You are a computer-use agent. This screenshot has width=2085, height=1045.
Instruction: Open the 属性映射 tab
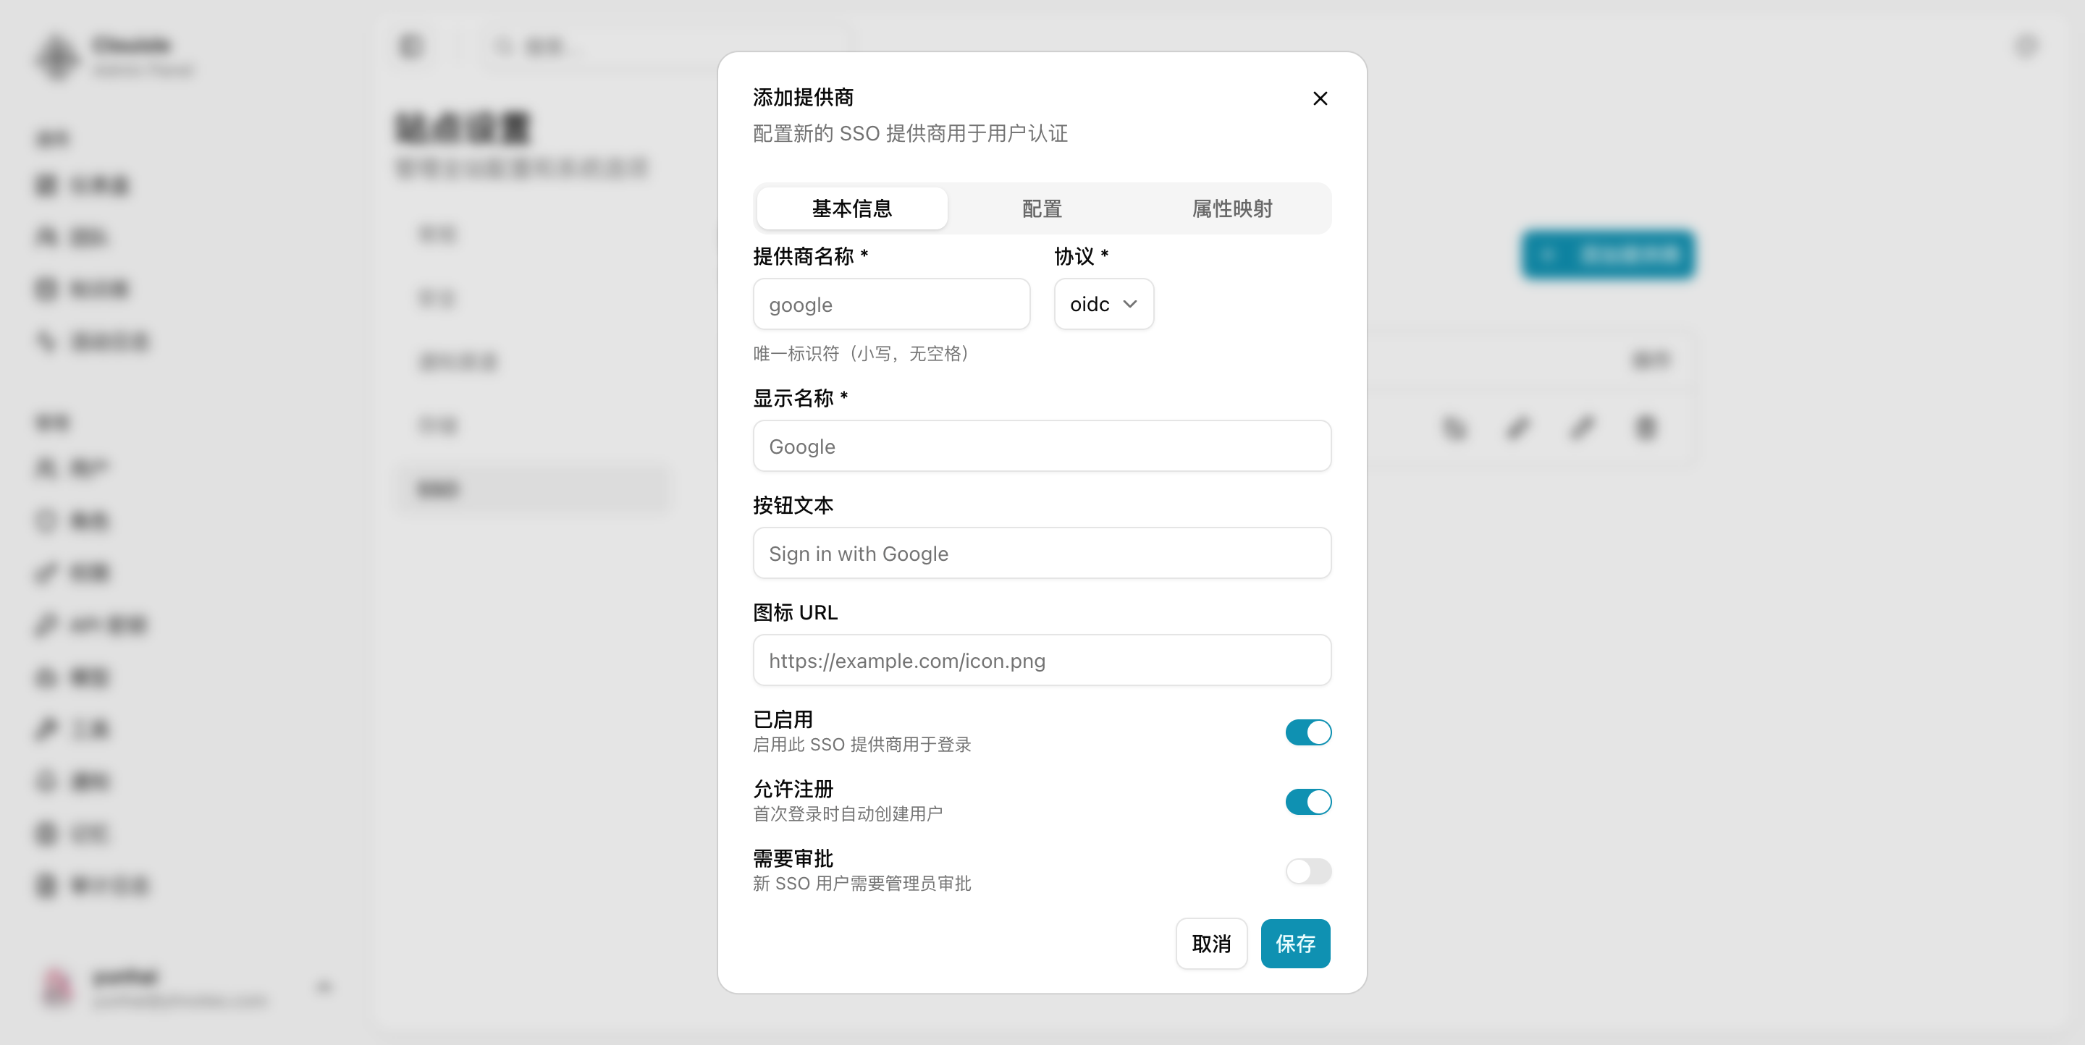[x=1232, y=208]
